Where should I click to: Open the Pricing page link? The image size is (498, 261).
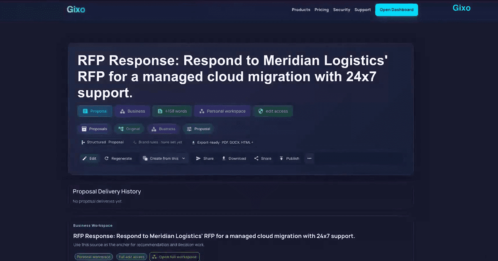322,10
